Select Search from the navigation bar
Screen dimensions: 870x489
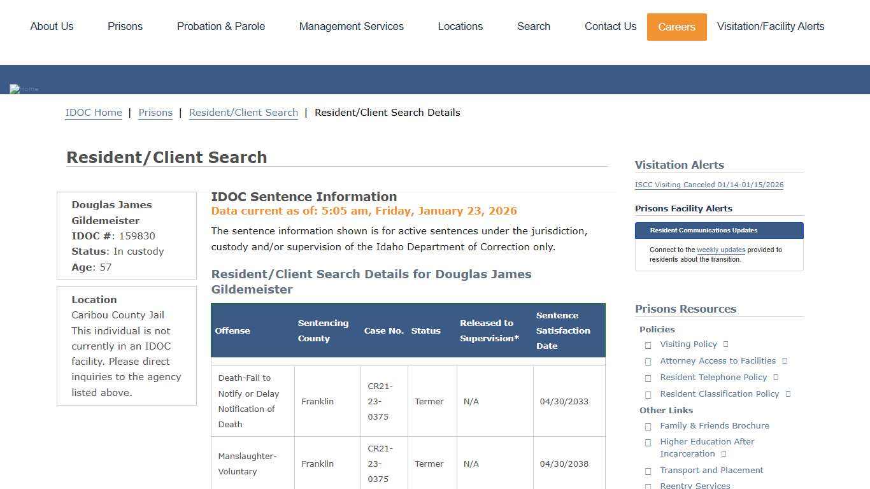pos(533,26)
